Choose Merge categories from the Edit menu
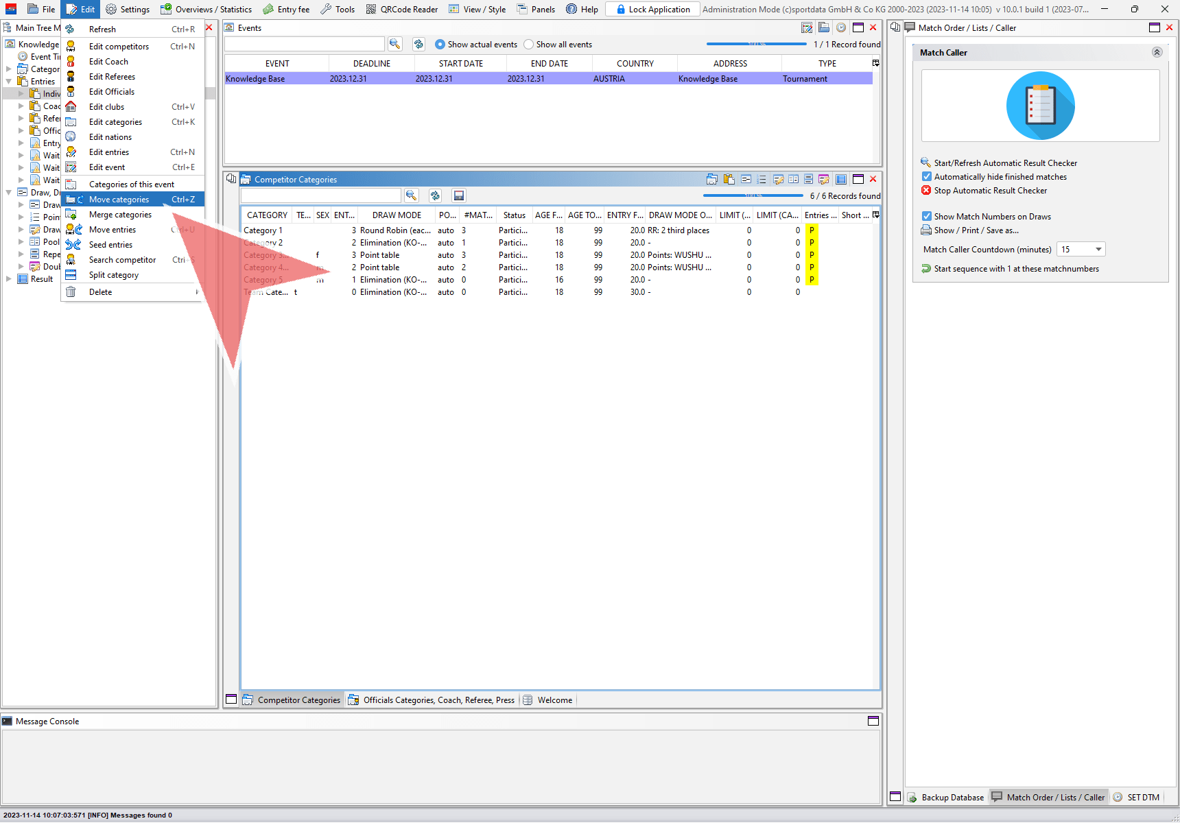Viewport: 1180px width, 823px height. pos(120,215)
